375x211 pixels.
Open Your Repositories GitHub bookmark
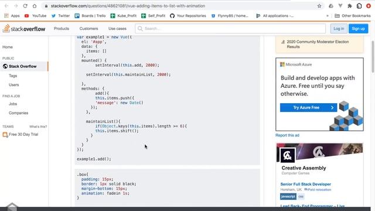pyautogui.click(x=188, y=16)
